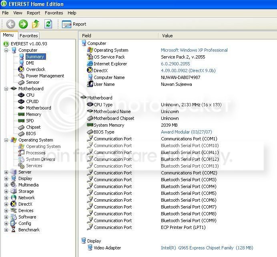Click the Up level arrow icon

click(36, 24)
